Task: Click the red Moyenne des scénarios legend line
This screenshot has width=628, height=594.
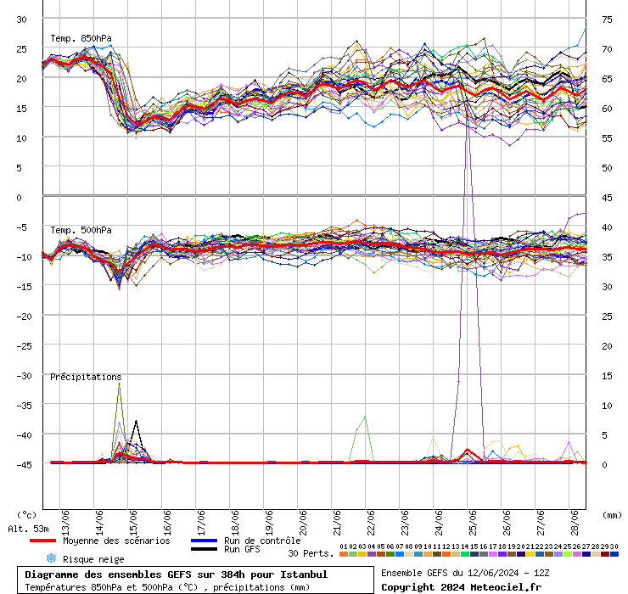Action: 42,541
